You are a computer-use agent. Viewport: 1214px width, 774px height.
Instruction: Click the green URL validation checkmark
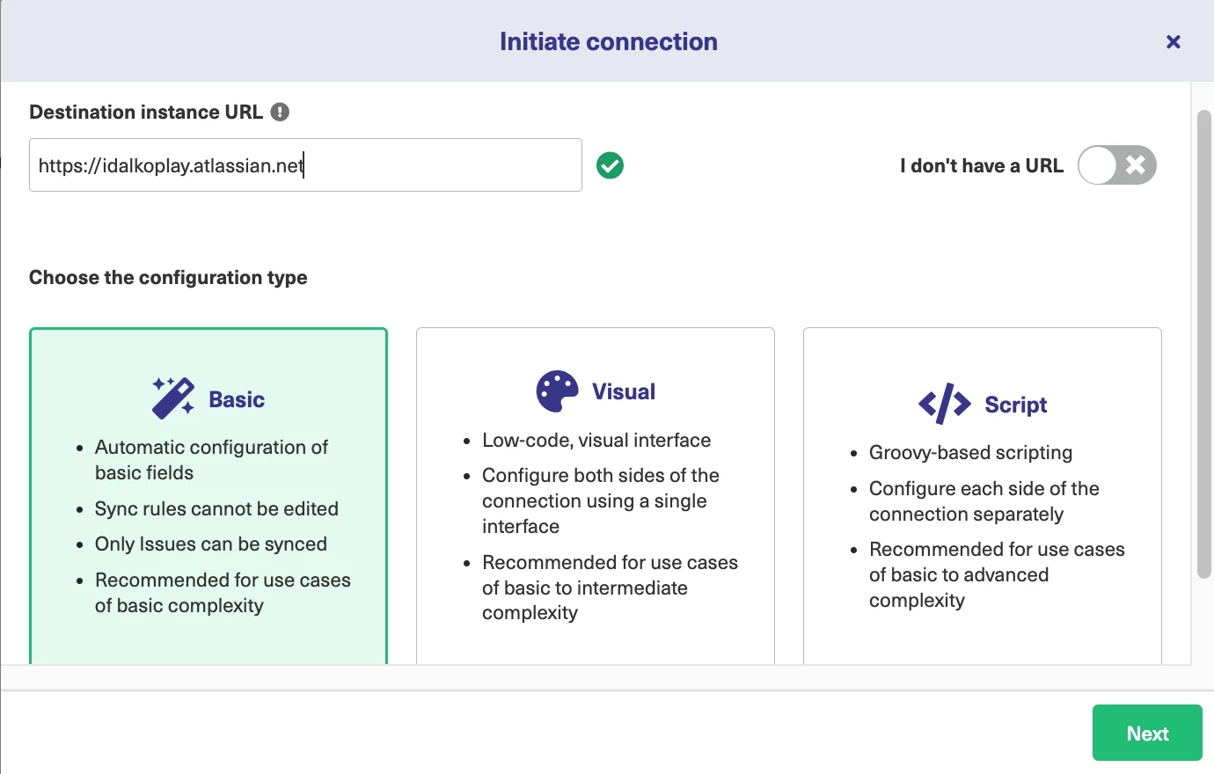(x=610, y=165)
